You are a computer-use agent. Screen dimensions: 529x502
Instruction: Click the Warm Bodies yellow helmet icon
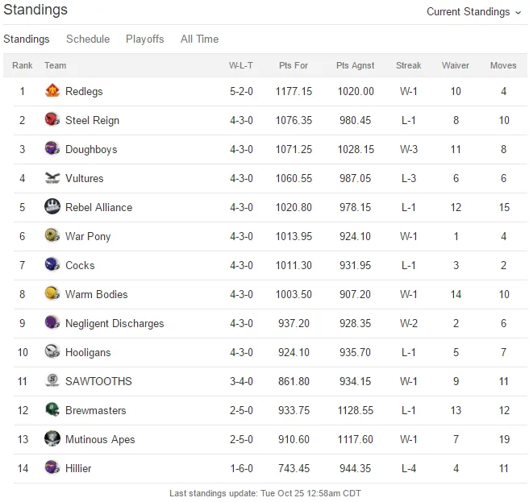52,293
